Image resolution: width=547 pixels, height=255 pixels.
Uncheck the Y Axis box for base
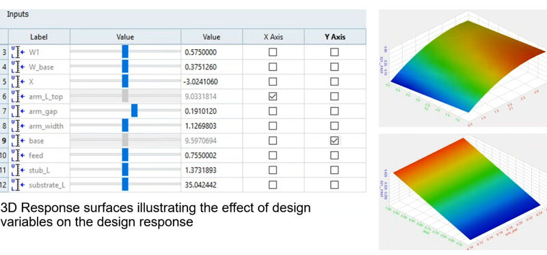(x=334, y=140)
